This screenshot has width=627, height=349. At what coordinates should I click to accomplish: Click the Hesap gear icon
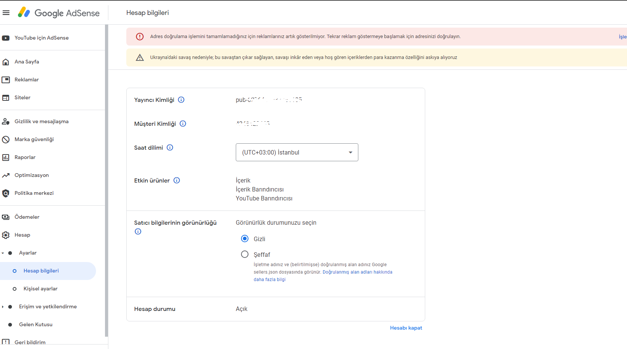(6, 235)
